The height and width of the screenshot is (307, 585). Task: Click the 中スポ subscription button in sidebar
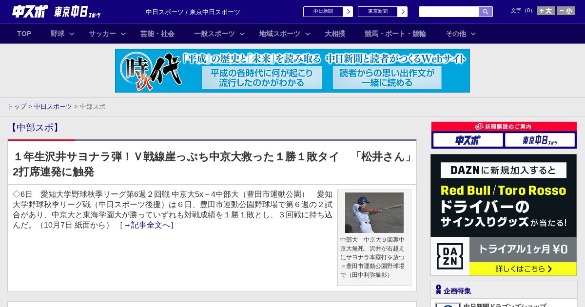click(468, 140)
